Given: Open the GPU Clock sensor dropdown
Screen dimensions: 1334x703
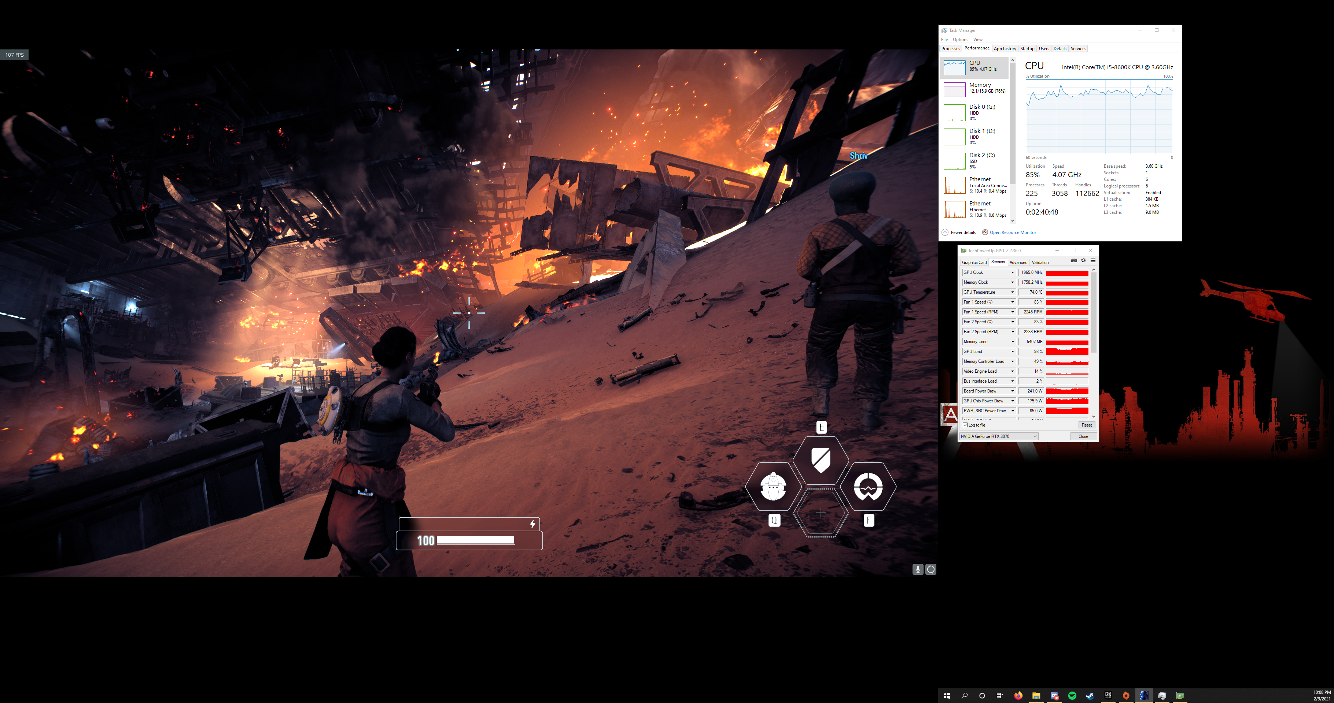Looking at the screenshot, I should (1012, 273).
